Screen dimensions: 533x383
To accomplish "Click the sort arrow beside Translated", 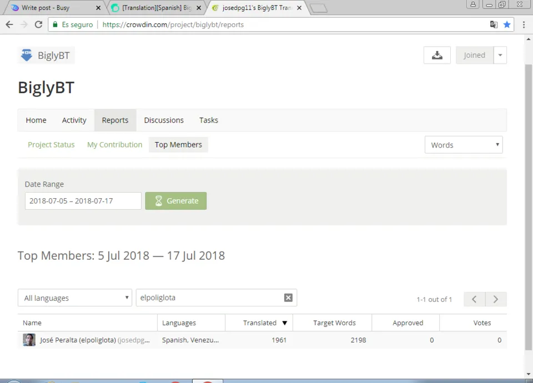I will pos(285,323).
